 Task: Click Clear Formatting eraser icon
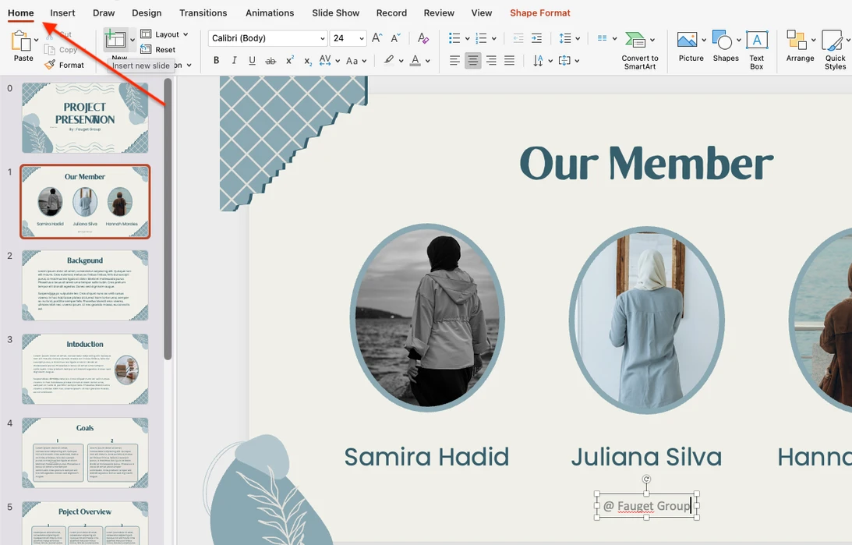[x=422, y=38]
